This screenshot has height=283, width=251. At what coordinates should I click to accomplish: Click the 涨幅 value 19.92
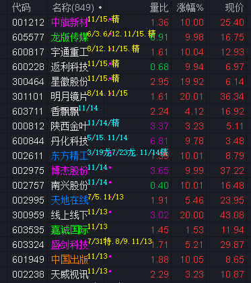tap(192, 82)
